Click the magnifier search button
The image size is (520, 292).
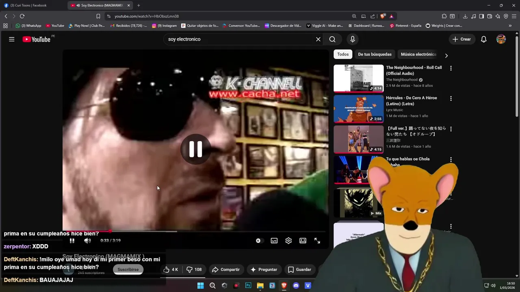click(332, 39)
